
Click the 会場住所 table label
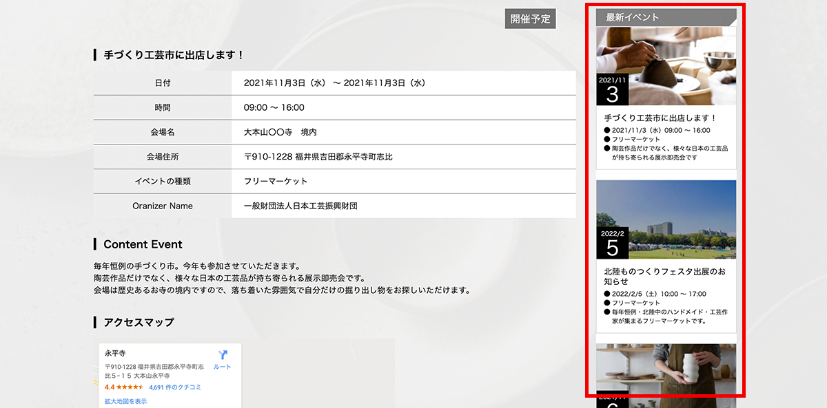pyautogui.click(x=163, y=157)
